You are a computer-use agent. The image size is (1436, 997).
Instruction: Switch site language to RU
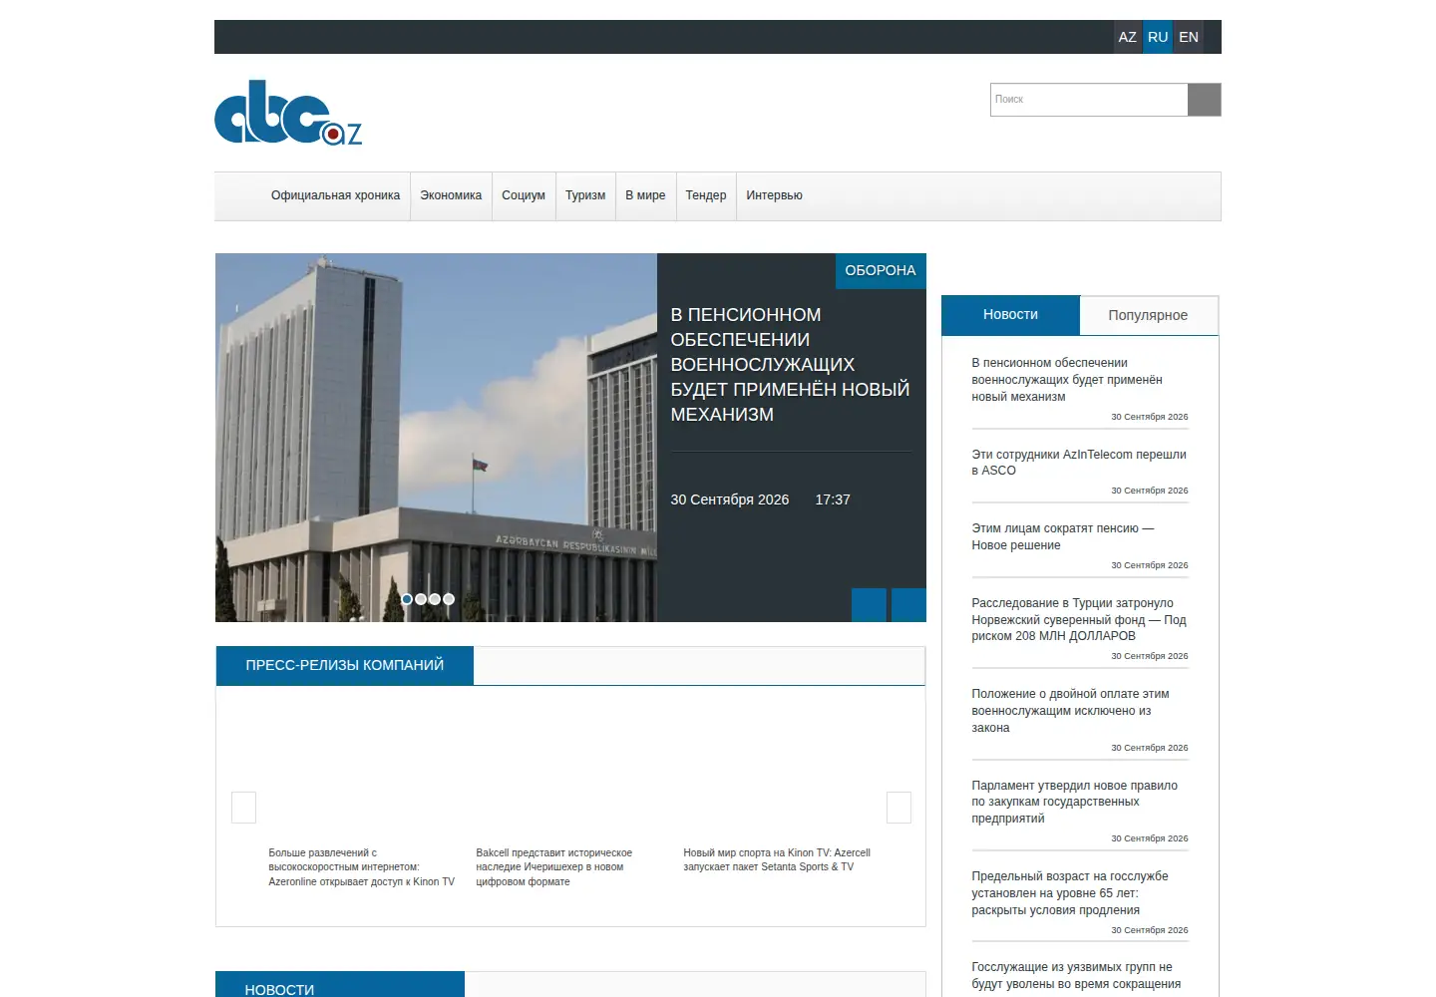(x=1158, y=37)
